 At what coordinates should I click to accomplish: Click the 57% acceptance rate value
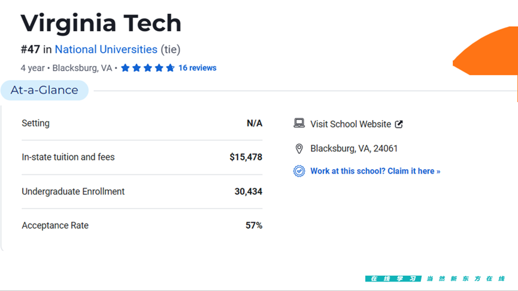pyautogui.click(x=254, y=225)
